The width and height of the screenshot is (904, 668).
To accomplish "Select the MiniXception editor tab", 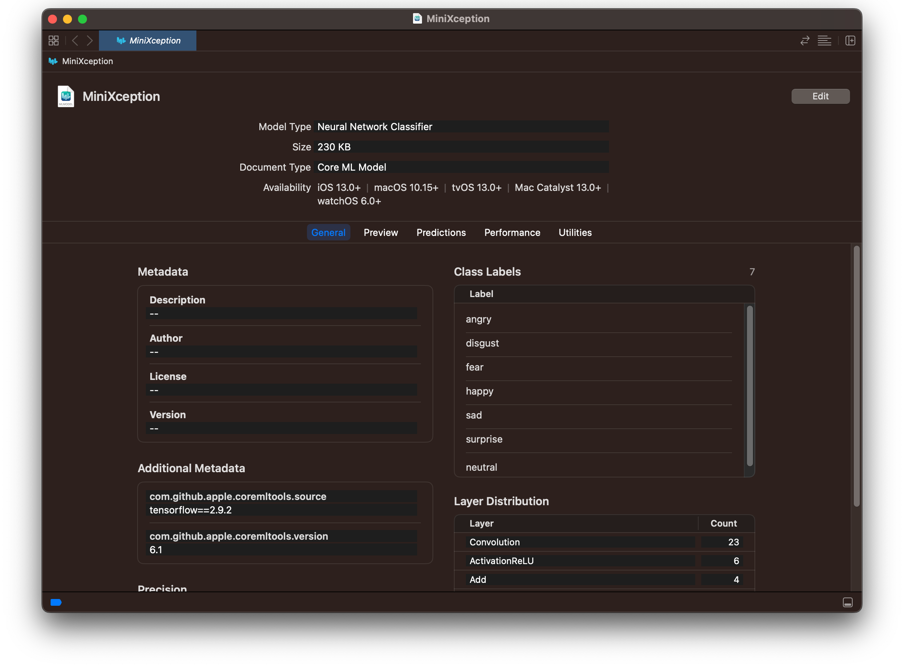I will point(148,41).
